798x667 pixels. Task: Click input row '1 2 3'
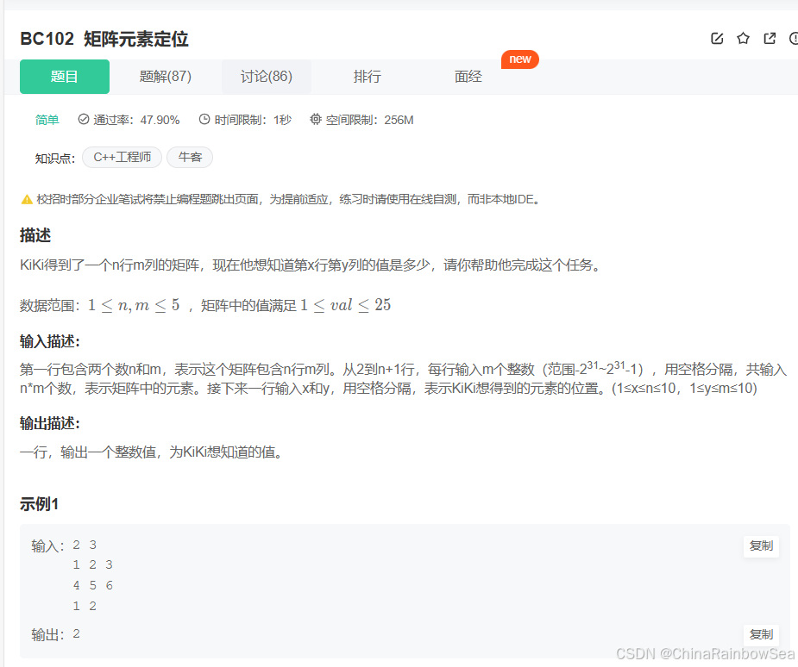[92, 564]
